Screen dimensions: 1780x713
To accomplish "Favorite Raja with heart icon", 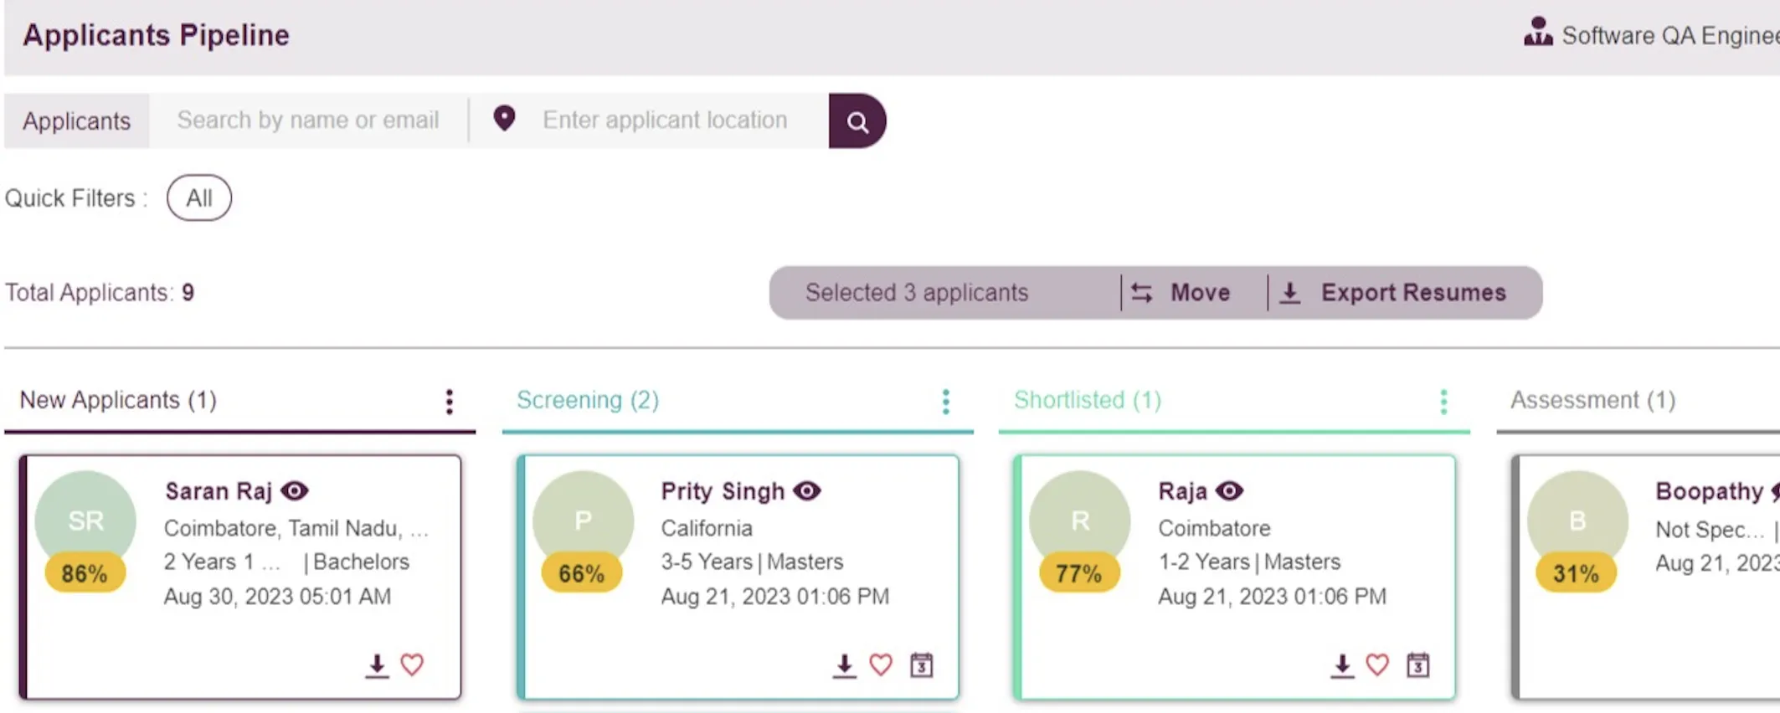I will (x=1377, y=665).
